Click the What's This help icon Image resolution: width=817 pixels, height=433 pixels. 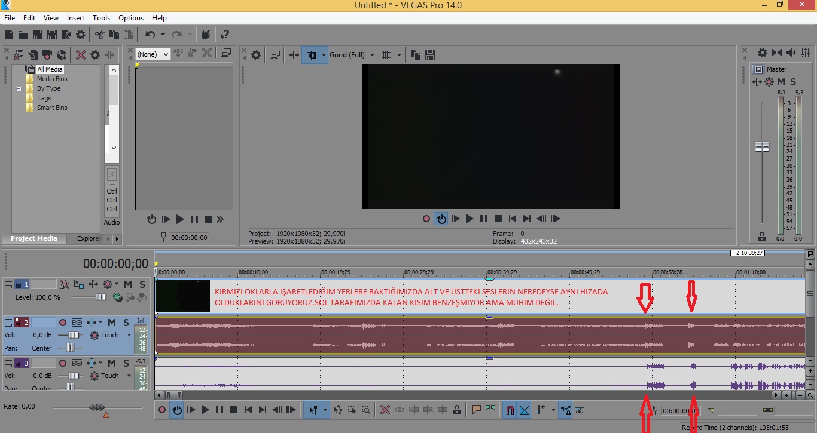(224, 35)
